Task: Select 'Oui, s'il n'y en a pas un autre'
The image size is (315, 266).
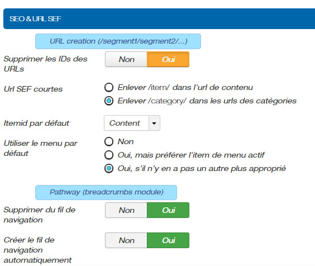Action: (x=109, y=169)
